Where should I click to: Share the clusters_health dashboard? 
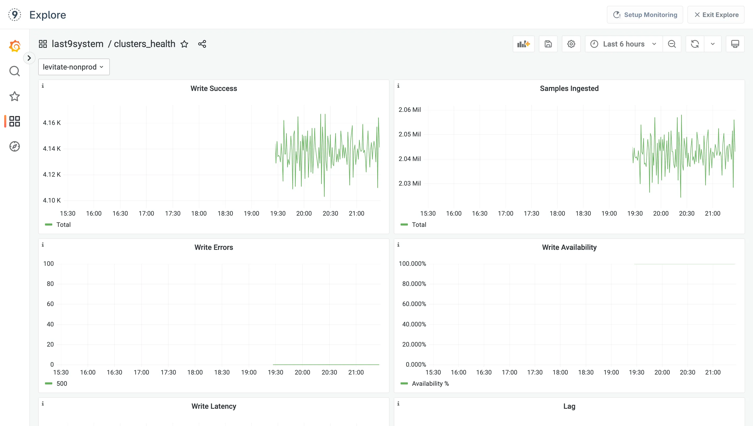[x=202, y=44]
